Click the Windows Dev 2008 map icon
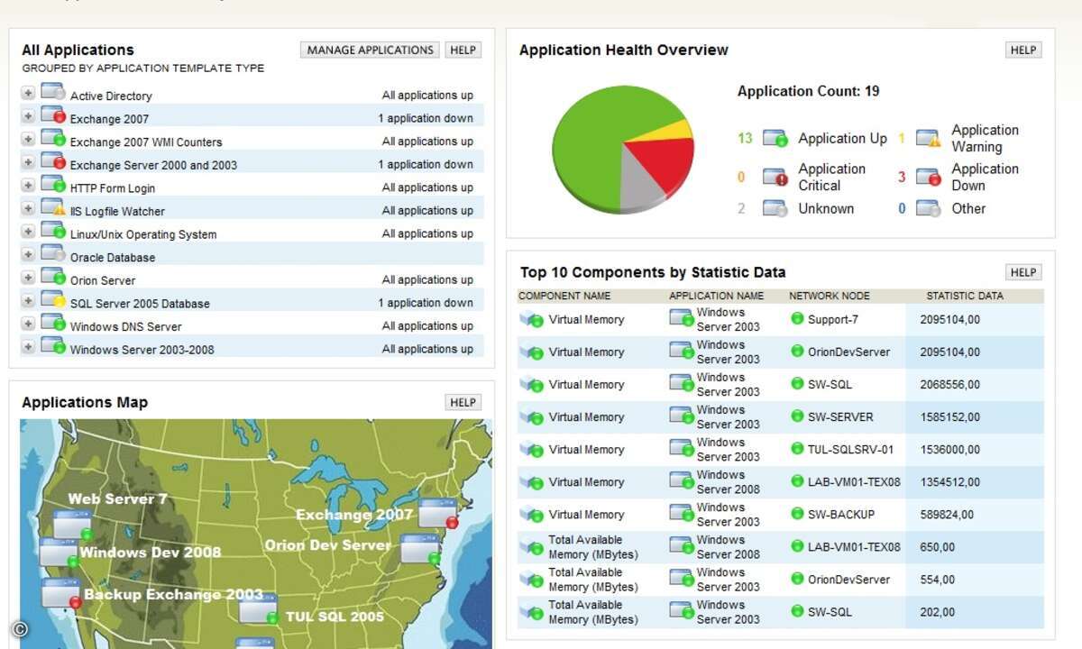This screenshot has width=1082, height=649. click(x=58, y=552)
